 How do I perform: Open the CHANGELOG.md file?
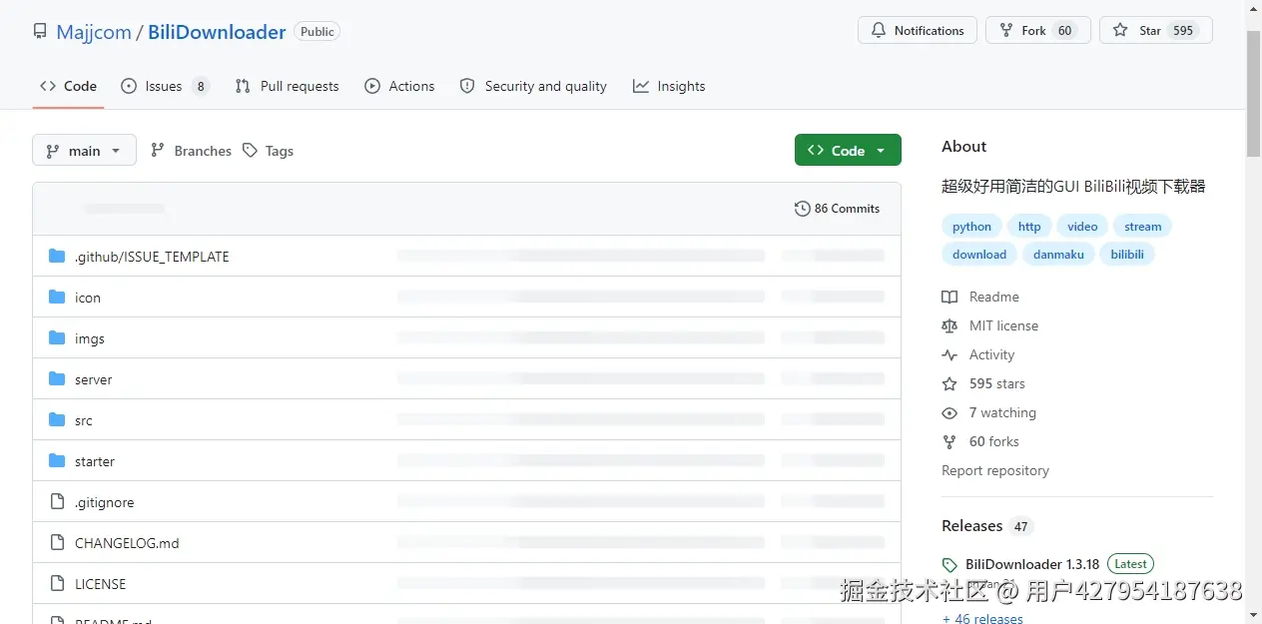pos(127,543)
